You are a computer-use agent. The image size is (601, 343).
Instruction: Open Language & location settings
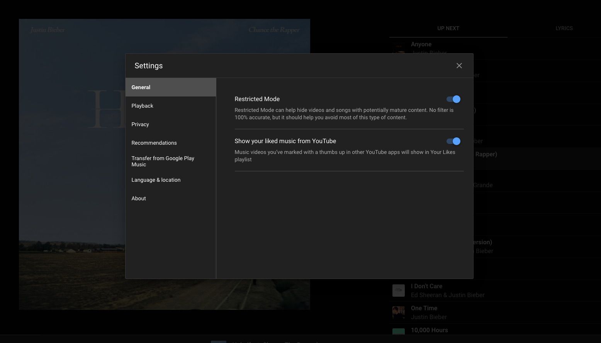coord(170,180)
